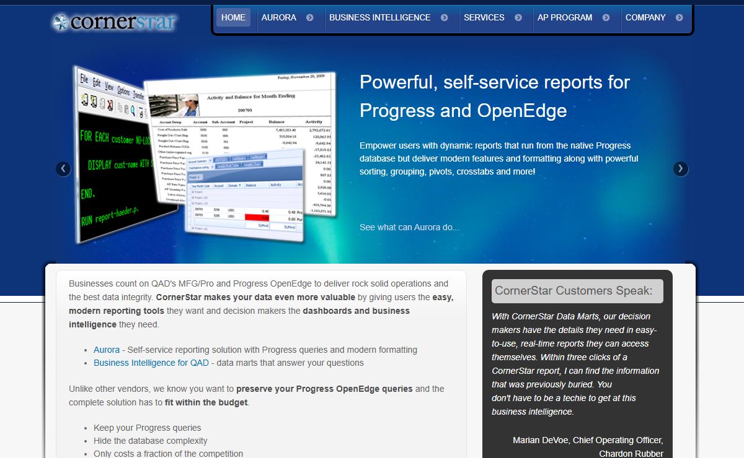
Task: Expand the BUSINESS INTELLIGENCE dropdown arrow
Action: tap(445, 17)
